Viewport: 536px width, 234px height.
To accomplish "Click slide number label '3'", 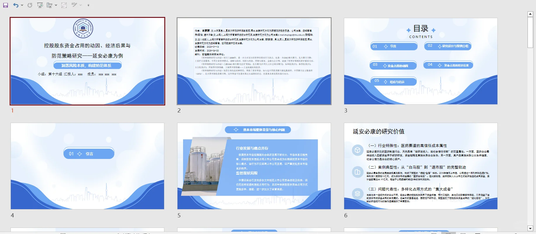I will [346, 110].
